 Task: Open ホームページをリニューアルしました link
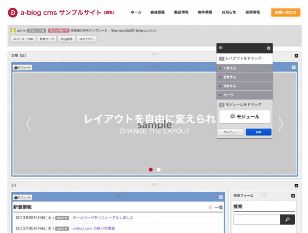pos(103,218)
